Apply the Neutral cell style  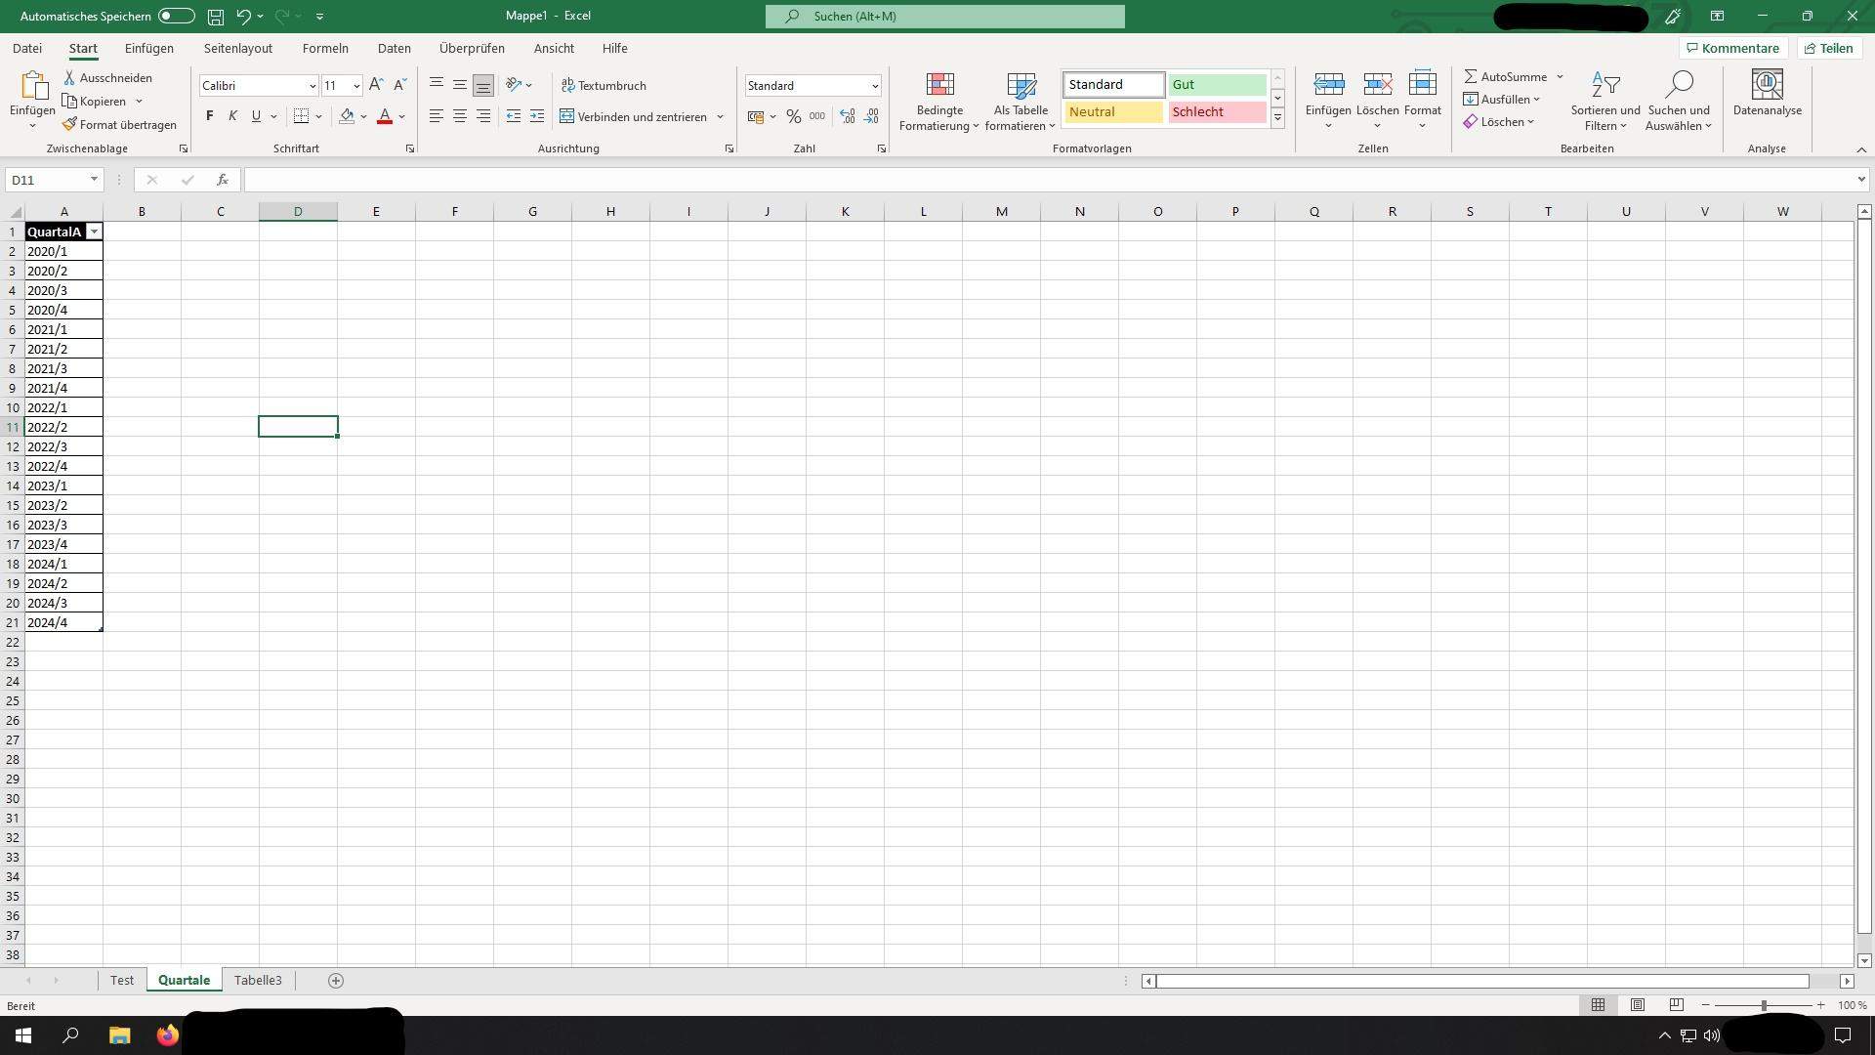(x=1113, y=112)
